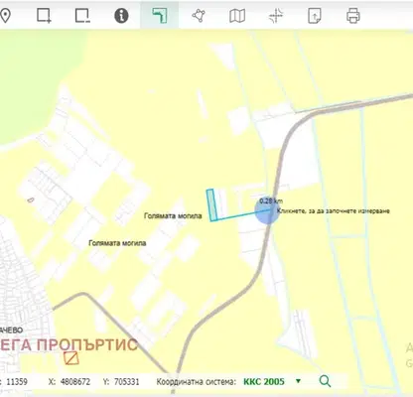The width and height of the screenshot is (413, 397).
Task: Print the map with printer icon
Action: (353, 16)
